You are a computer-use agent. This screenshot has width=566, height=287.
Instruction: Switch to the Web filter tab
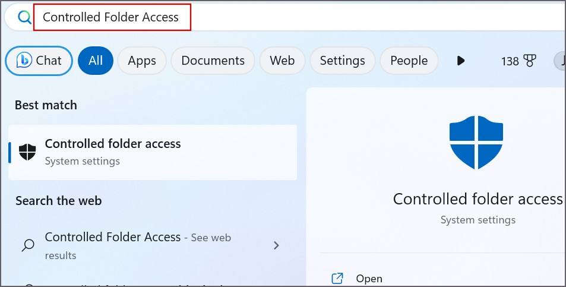(x=282, y=61)
